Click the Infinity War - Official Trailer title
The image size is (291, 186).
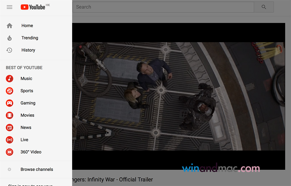[x=112, y=180]
